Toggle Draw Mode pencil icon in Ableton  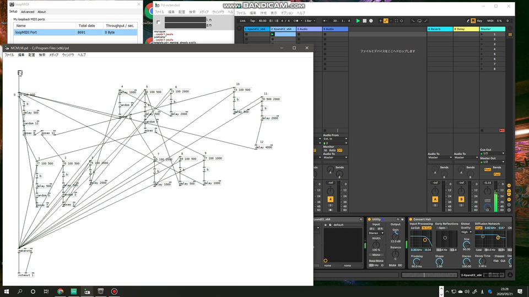[468, 21]
